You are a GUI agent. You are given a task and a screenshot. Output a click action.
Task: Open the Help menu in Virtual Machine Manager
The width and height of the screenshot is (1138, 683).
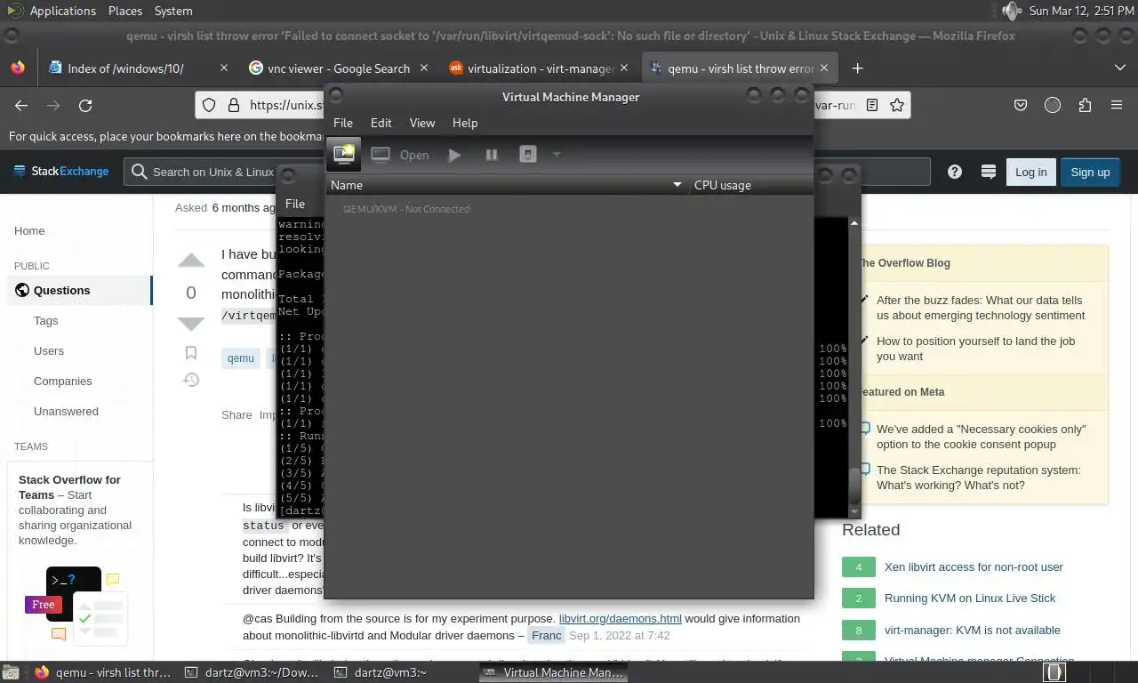[x=465, y=123]
